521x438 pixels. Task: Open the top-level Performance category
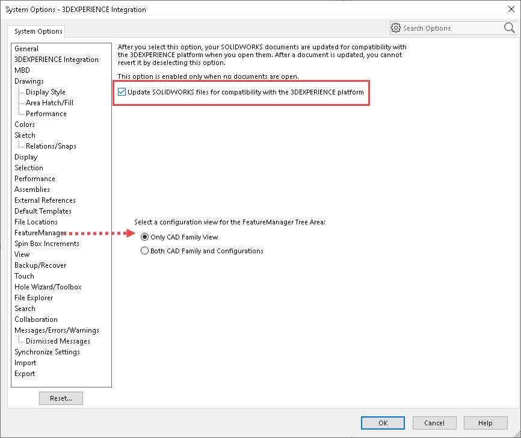pyautogui.click(x=35, y=179)
